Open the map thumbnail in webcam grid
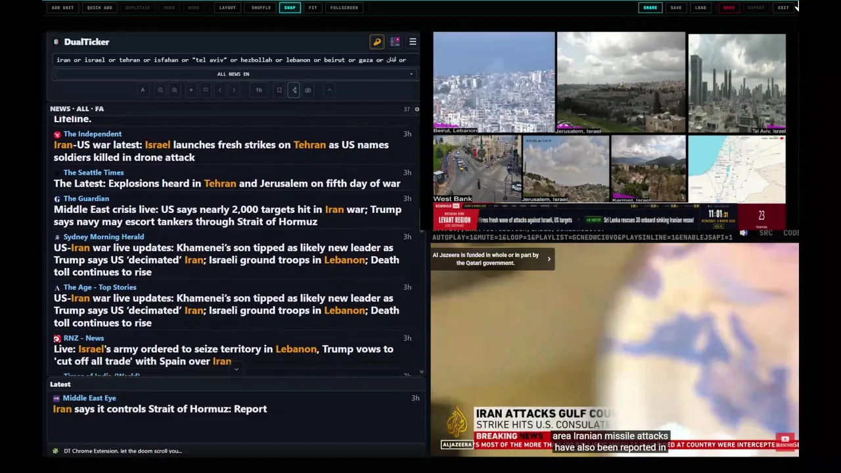841x473 pixels. click(x=737, y=169)
